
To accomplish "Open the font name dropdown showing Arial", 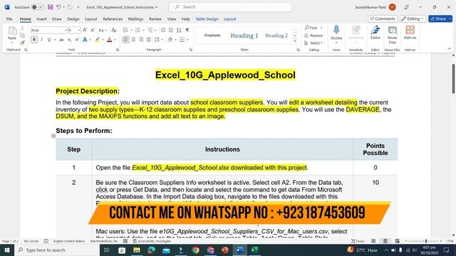I will coord(66,30).
